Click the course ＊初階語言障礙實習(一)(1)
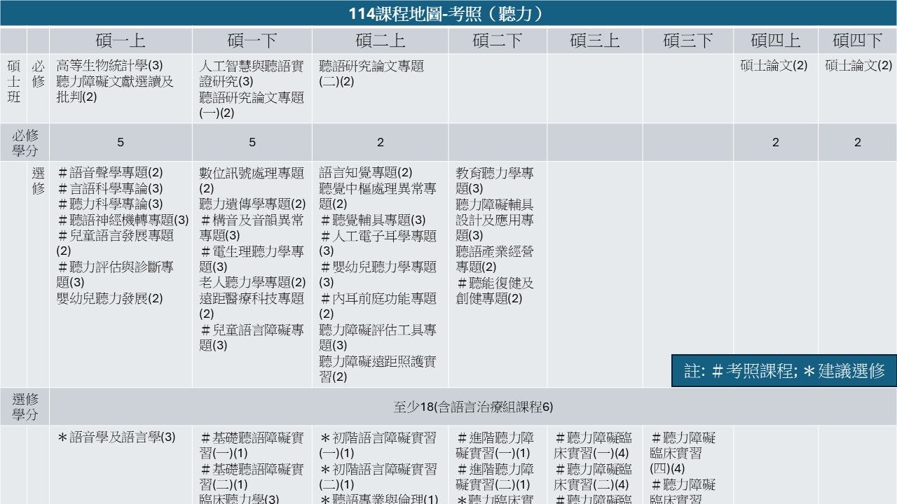897x504 pixels. (x=378, y=445)
